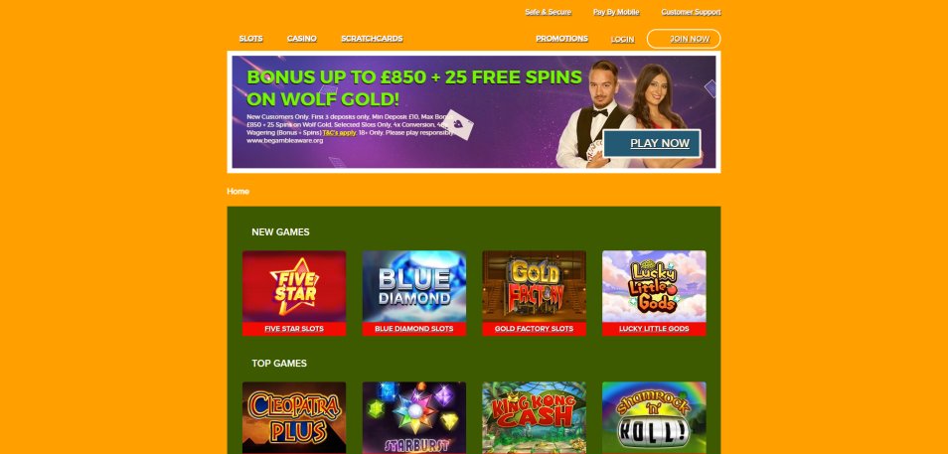948x454 pixels.
Task: Choose the Shamrock 'n' Roll game thumbnail
Action: coord(654,417)
